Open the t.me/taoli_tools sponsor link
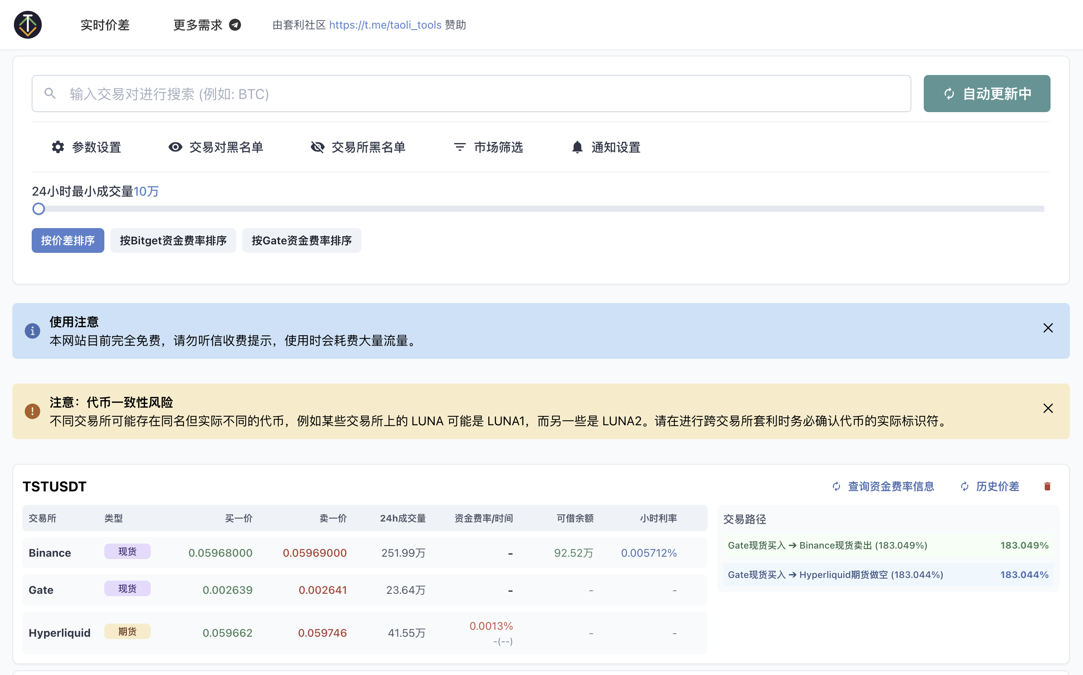Screen dimensions: 1083x675 coord(385,25)
